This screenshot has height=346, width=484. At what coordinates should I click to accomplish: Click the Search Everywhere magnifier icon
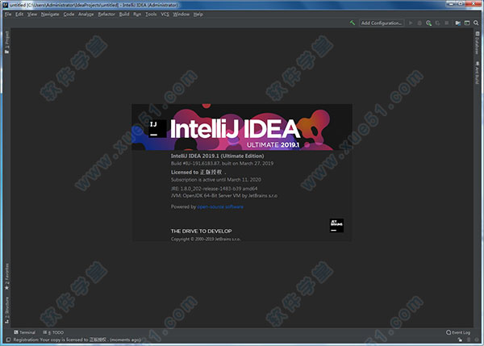coord(476,23)
